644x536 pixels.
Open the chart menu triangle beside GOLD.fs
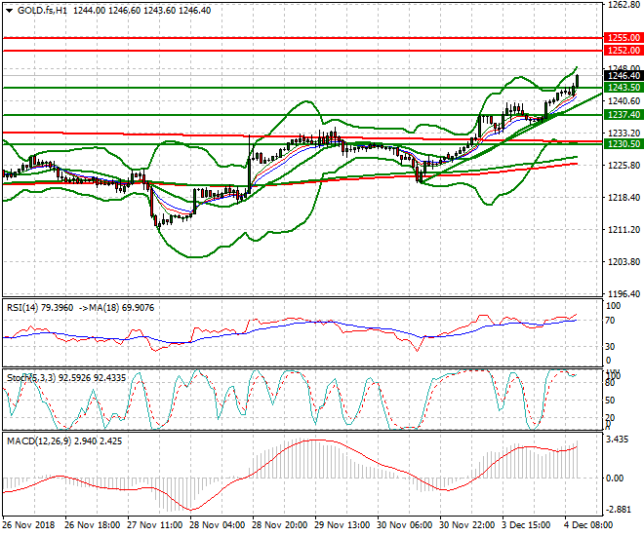pyautogui.click(x=9, y=11)
